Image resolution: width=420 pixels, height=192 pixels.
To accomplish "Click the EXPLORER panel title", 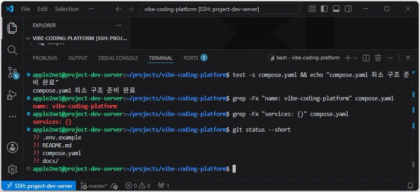I will tap(44, 25).
